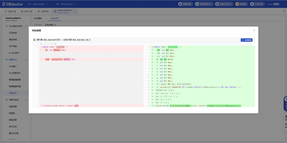
Task: Click the person icon on 待我审批
Action: pyautogui.click(x=197, y=4)
